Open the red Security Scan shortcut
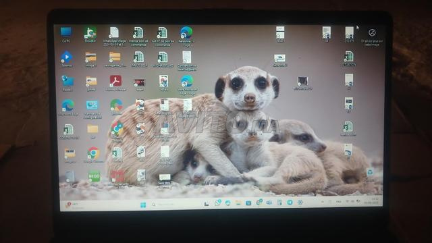Screen dimensions: 432x243 pyautogui.click(x=117, y=179)
